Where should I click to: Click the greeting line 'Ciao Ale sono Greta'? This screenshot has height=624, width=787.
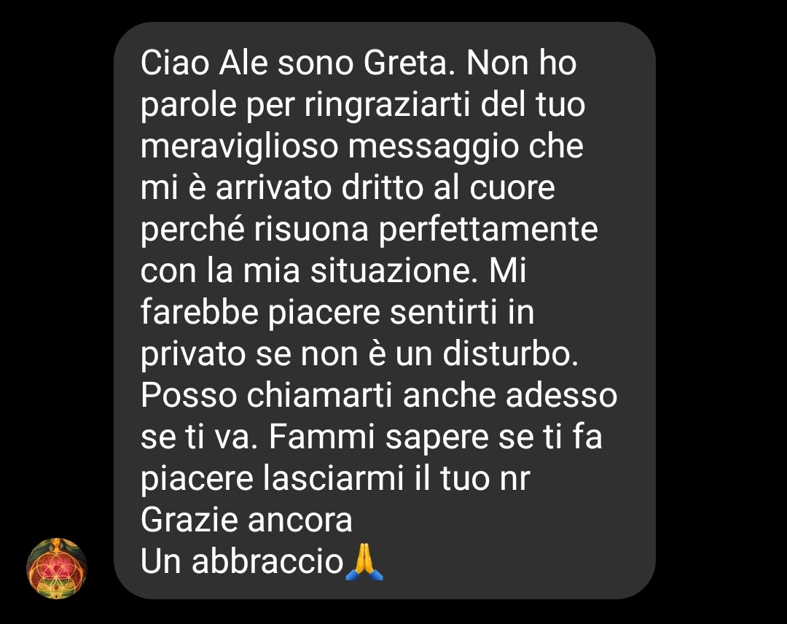pos(297,63)
